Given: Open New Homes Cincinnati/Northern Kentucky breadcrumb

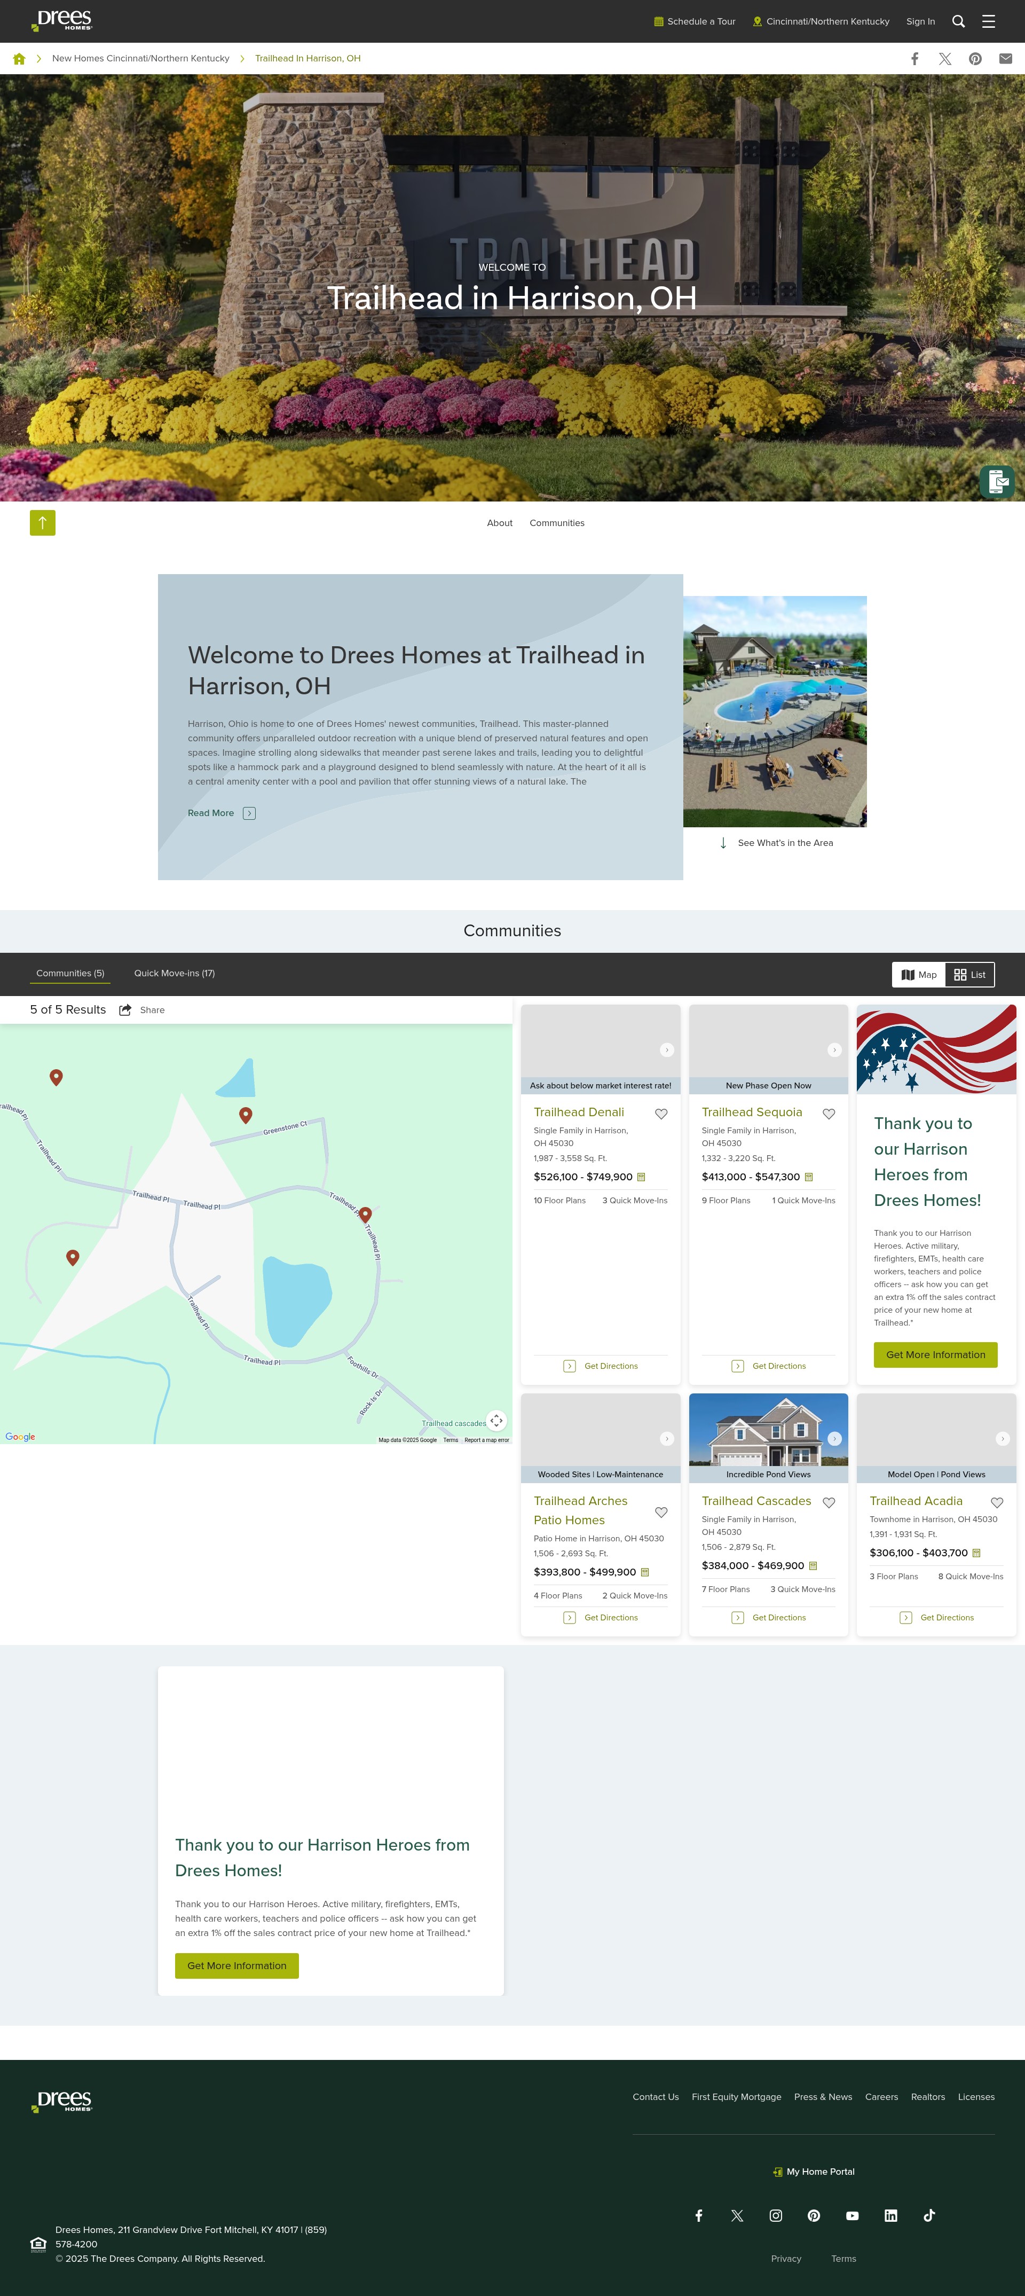Looking at the screenshot, I should [141, 59].
